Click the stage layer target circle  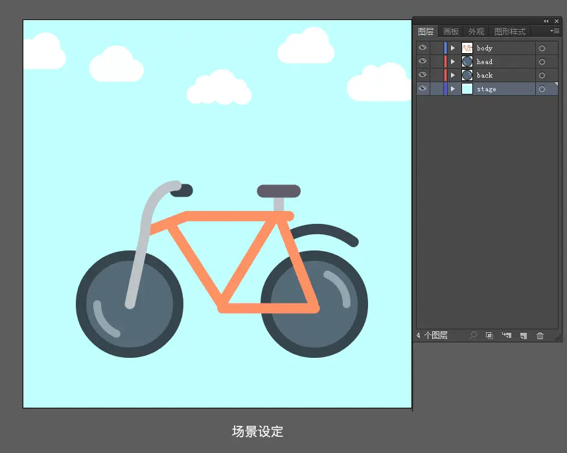542,89
